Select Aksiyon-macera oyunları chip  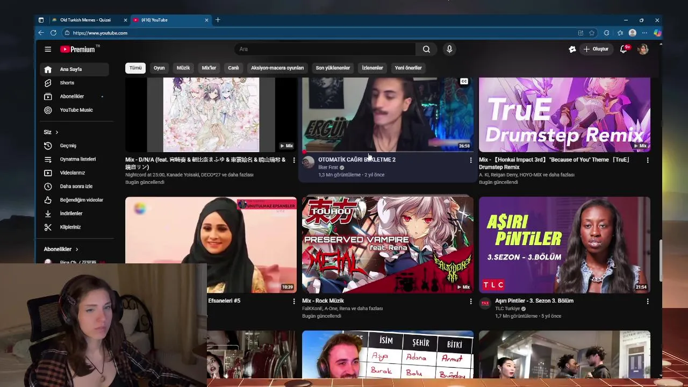[x=277, y=68]
